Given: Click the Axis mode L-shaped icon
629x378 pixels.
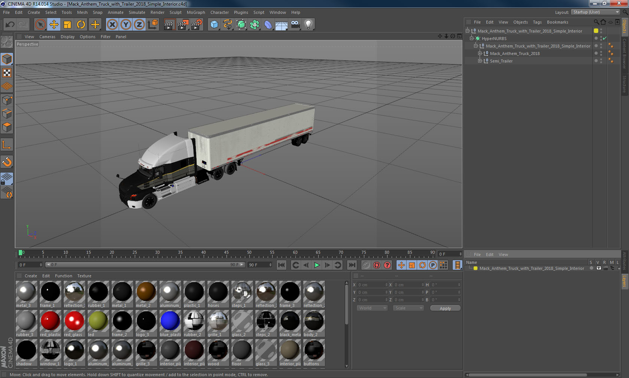Looking at the screenshot, I should (7, 144).
